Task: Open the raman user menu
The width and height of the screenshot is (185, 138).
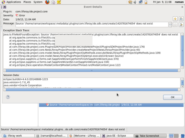Action: point(179,2)
